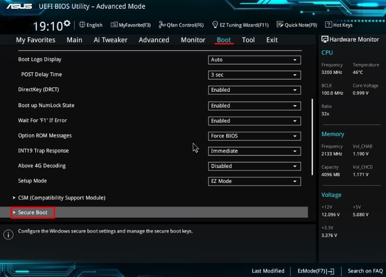
Task: Click the globe language icon
Action: coord(82,25)
